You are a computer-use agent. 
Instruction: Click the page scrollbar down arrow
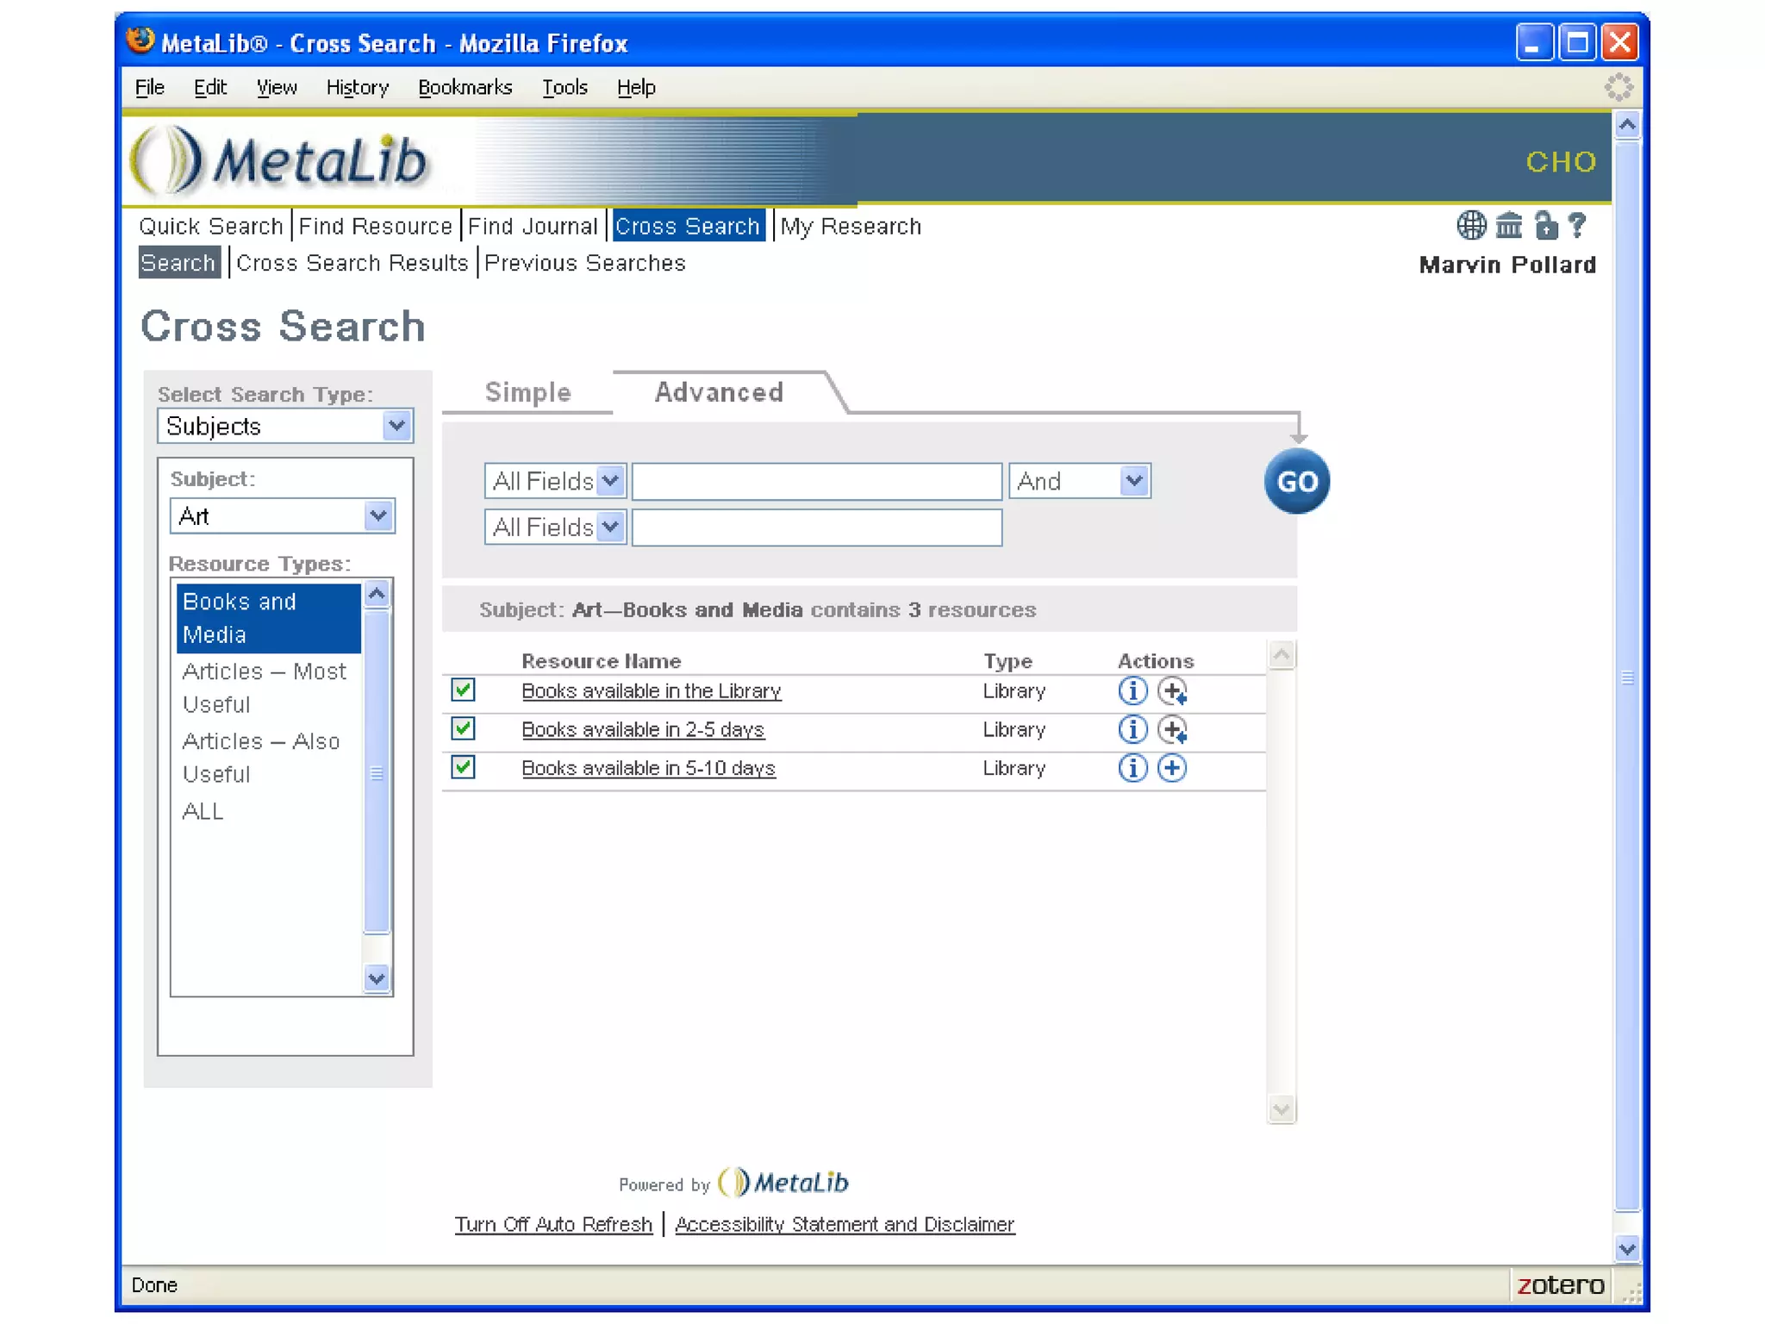1626,1248
